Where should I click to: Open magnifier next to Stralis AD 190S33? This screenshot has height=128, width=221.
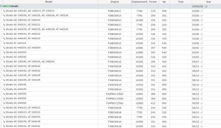point(4,112)
